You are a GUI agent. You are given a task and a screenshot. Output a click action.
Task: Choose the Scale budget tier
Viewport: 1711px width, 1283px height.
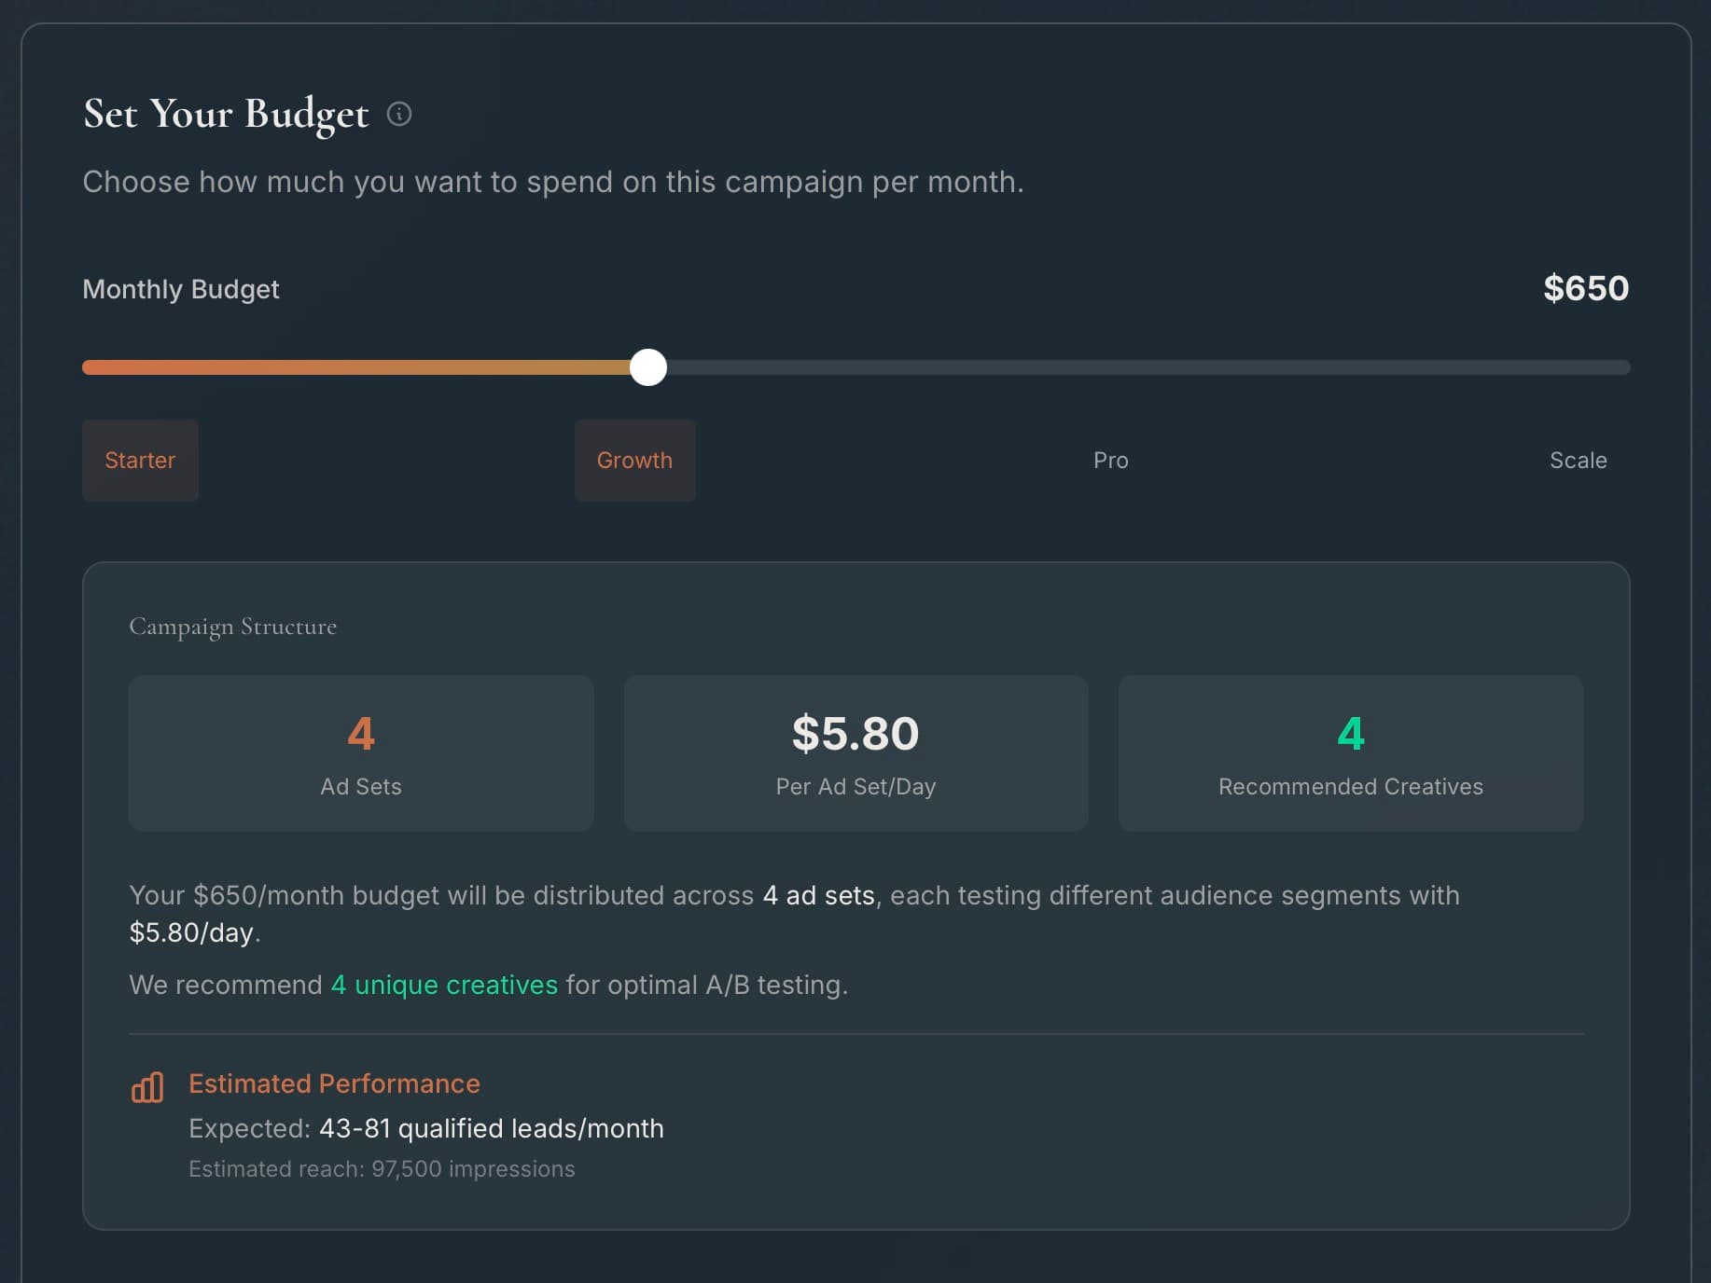[1579, 460]
